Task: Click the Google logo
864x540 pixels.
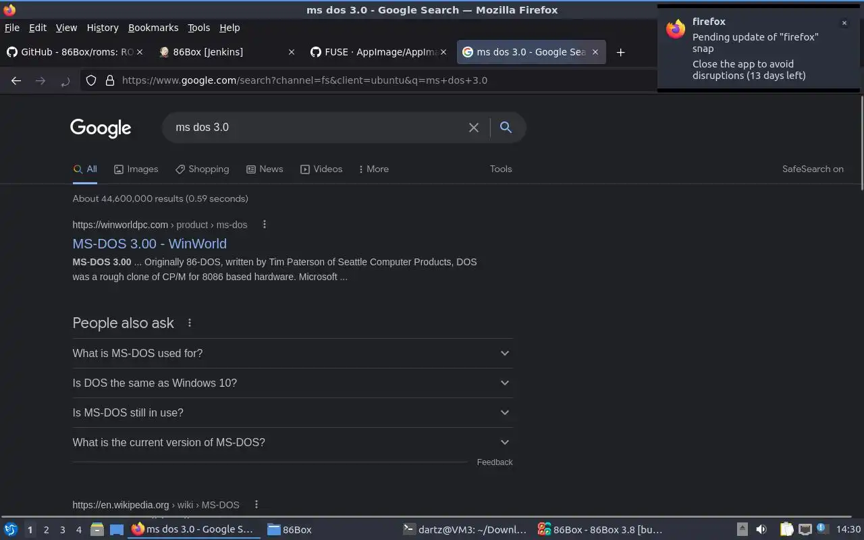Action: pyautogui.click(x=101, y=128)
